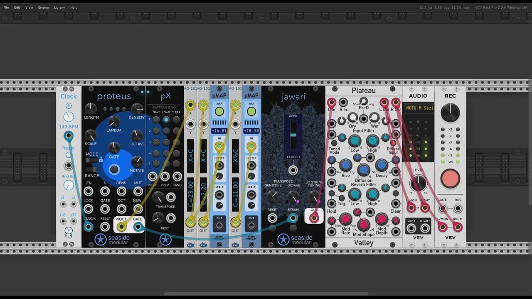This screenshot has height=299, width=532.
Task: Toggle pX pattern 1 LOAD button
Action: tap(166, 120)
